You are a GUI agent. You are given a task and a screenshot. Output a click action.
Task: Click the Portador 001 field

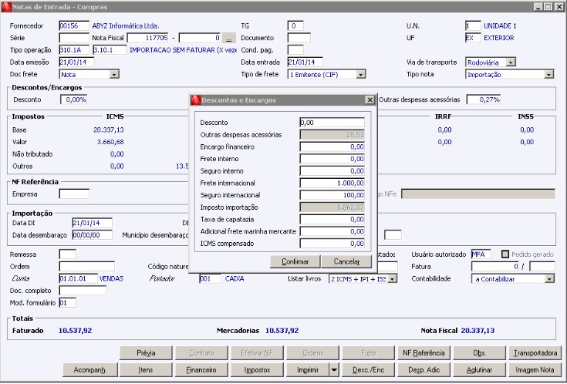tap(210, 279)
